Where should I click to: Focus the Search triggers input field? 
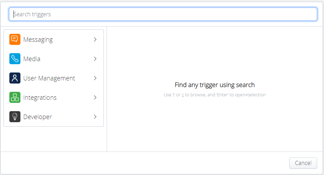(163, 14)
